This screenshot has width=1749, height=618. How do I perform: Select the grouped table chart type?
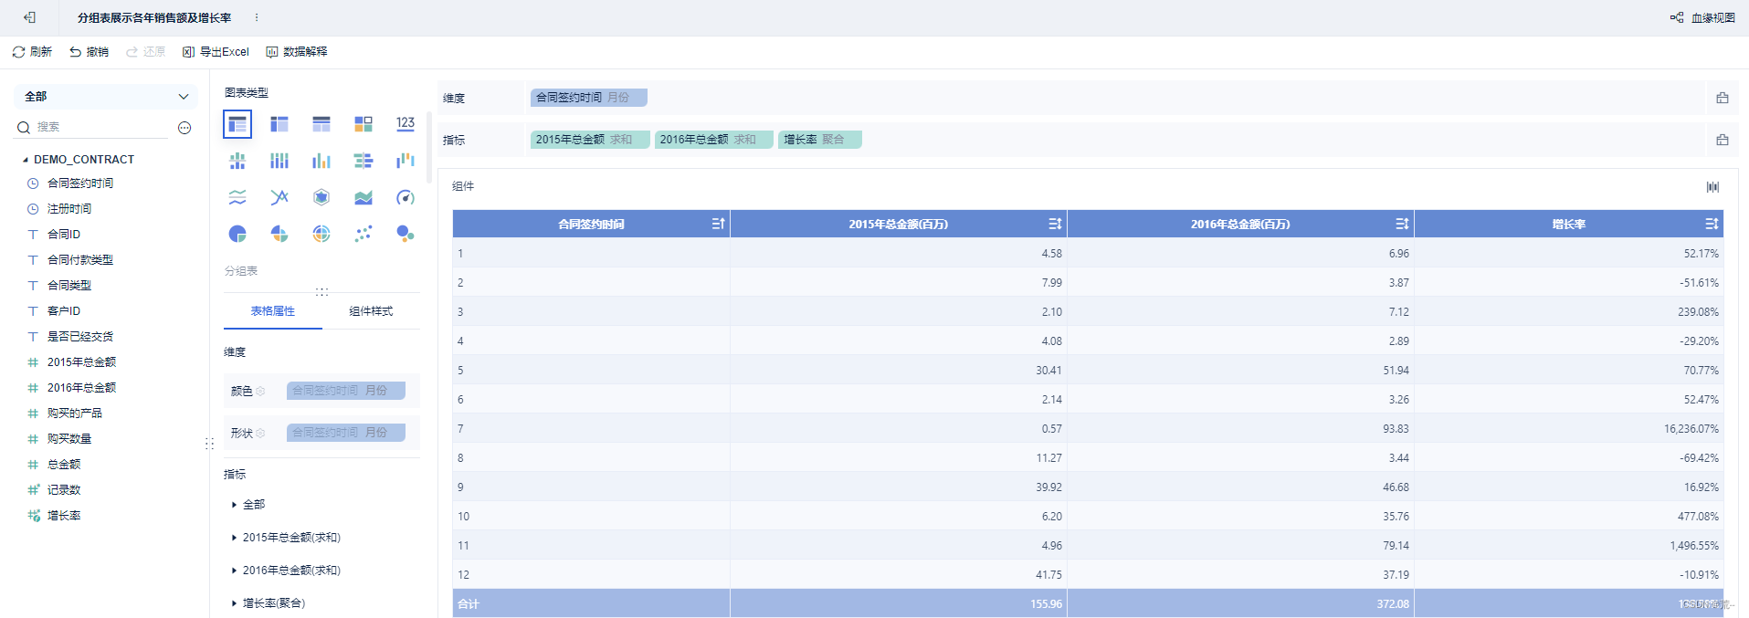[x=237, y=124]
